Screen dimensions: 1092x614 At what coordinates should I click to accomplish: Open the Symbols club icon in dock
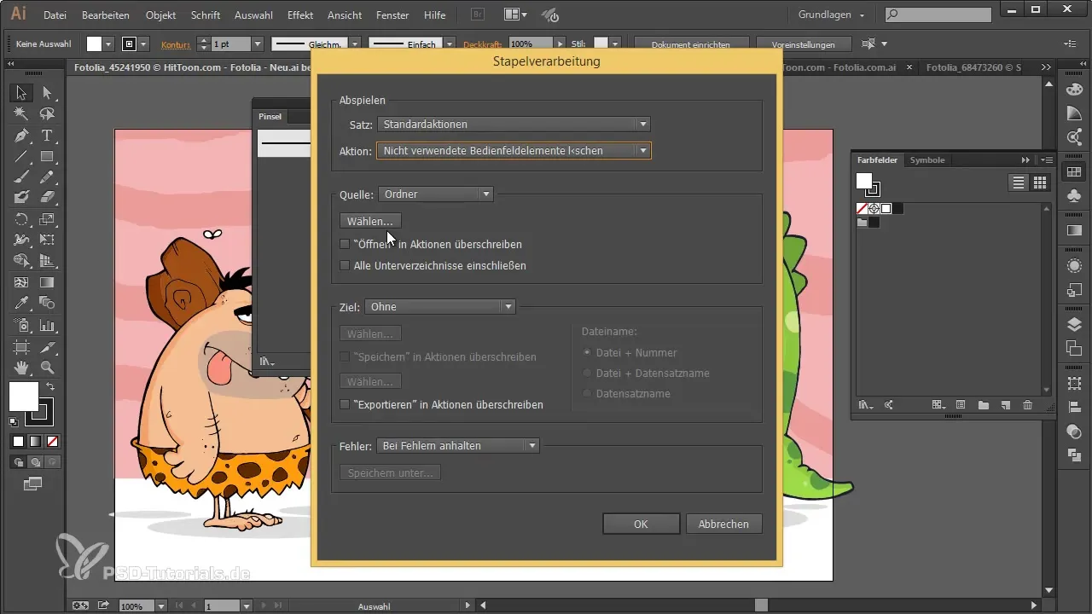point(1074,195)
